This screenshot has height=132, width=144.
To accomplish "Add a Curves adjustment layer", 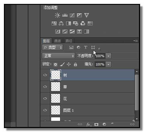I will [72, 15].
